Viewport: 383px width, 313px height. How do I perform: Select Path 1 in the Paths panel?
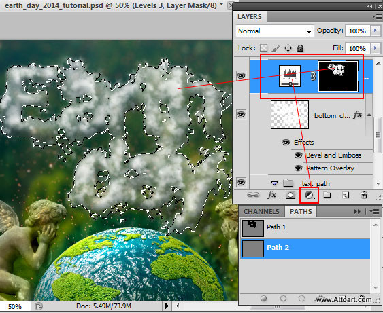point(305,228)
